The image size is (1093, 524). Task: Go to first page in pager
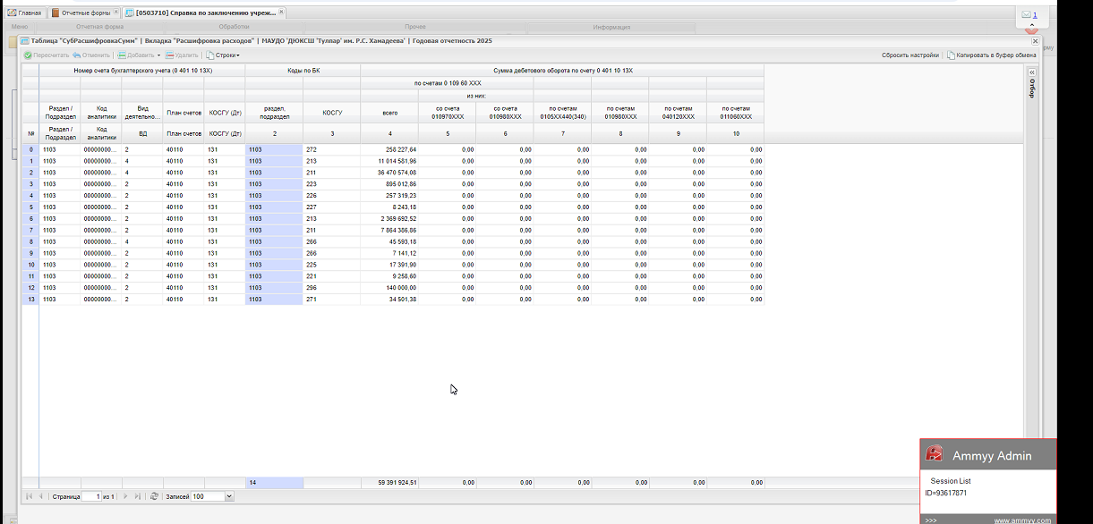point(28,496)
